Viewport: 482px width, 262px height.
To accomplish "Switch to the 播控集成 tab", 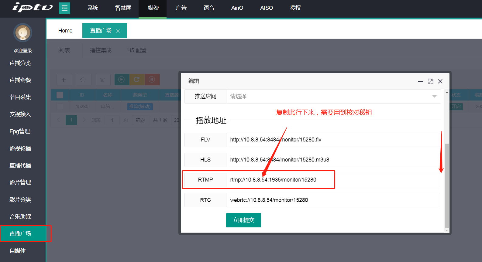I will [101, 50].
